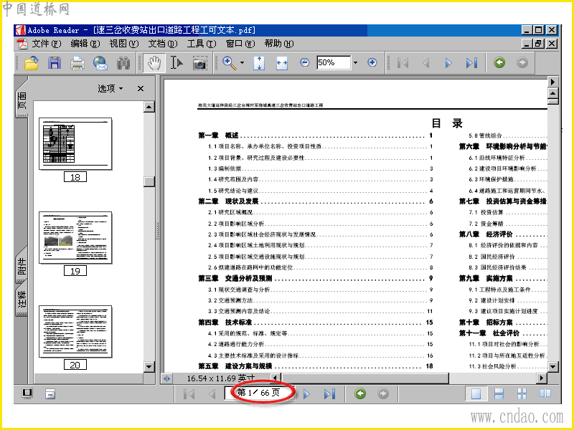Click the 50% zoom percentage field

tap(334, 62)
